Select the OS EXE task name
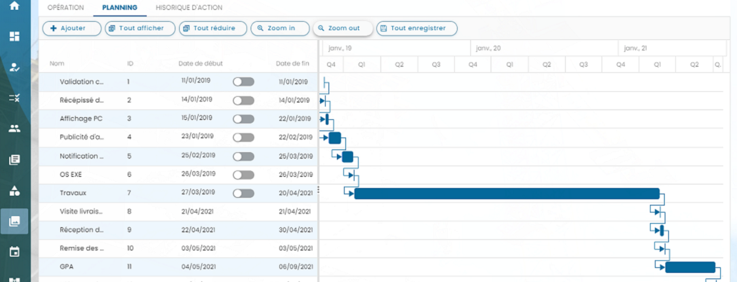The image size is (737, 282). pyautogui.click(x=69, y=175)
